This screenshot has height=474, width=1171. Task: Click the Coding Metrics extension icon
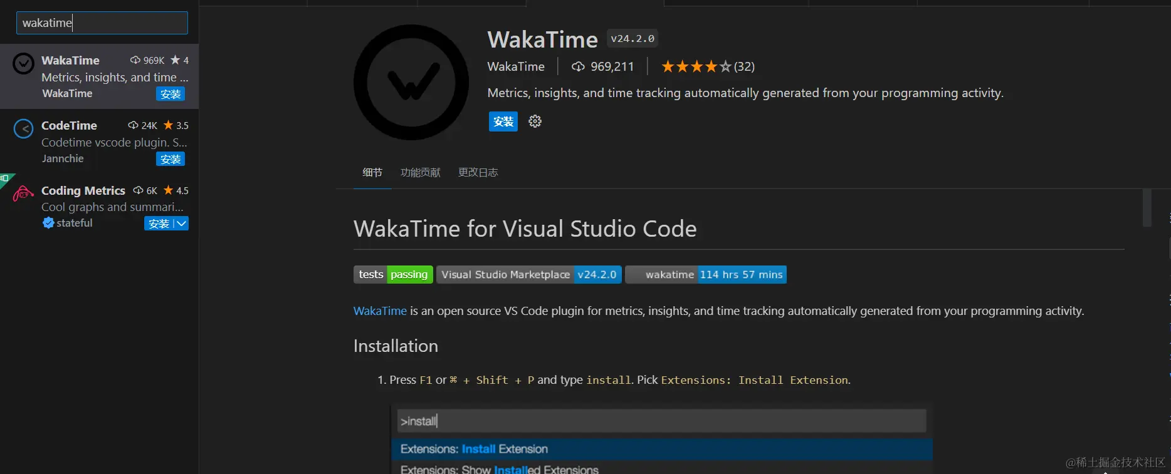pos(23,193)
